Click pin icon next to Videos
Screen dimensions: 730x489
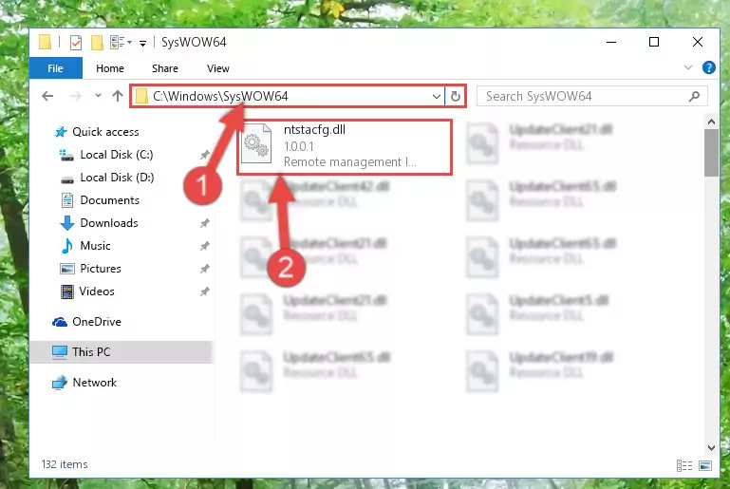pyautogui.click(x=204, y=292)
